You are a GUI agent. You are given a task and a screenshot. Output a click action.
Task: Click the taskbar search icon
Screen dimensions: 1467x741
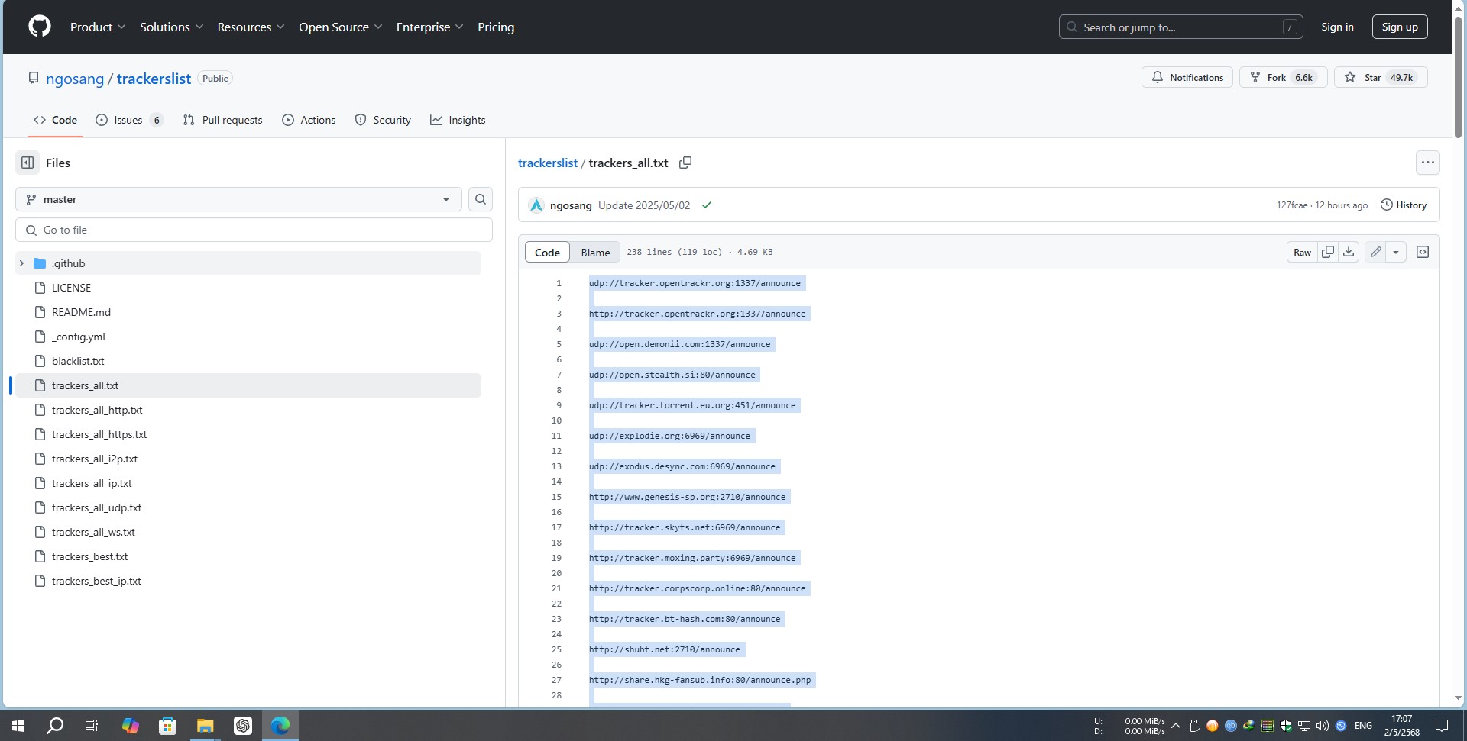coord(55,726)
